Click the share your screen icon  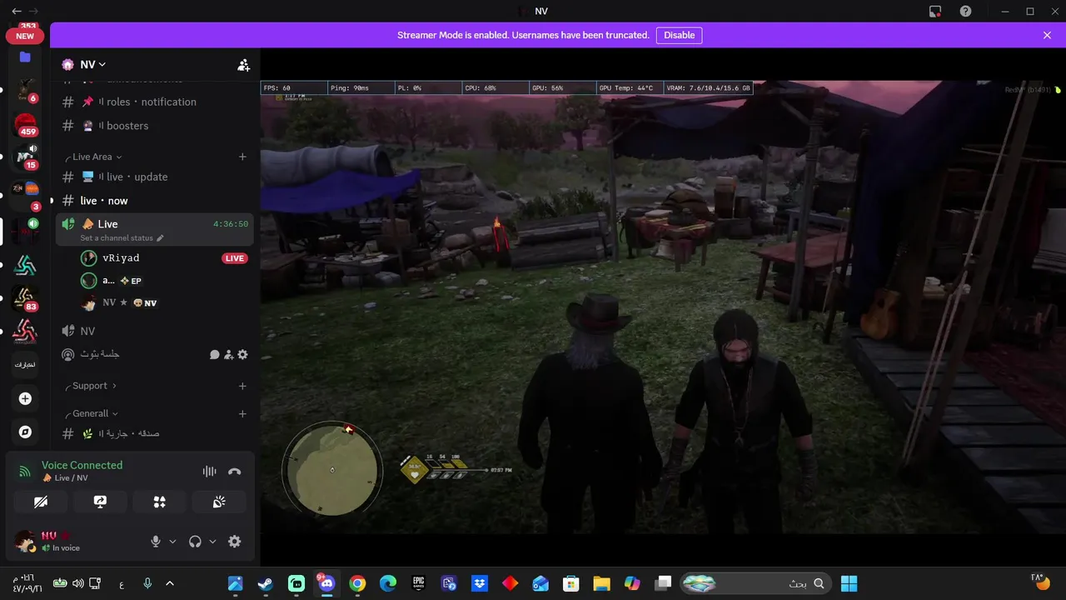[100, 502]
